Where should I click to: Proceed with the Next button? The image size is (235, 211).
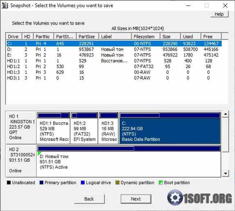136,199
